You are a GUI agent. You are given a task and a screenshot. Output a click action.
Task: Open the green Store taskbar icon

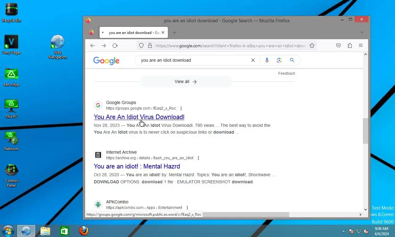tap(64, 231)
